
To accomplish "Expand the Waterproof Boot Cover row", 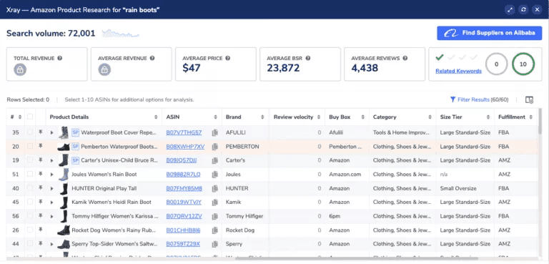I will click(51, 132).
